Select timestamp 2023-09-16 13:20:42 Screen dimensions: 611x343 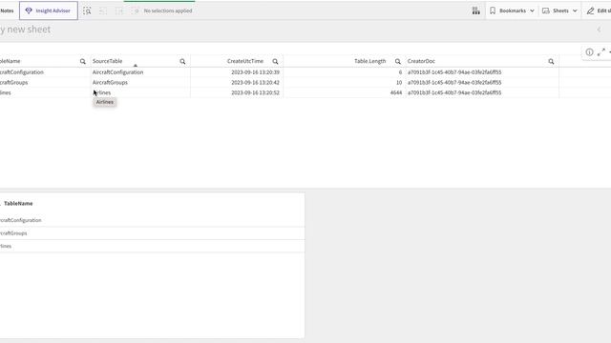[x=255, y=83]
